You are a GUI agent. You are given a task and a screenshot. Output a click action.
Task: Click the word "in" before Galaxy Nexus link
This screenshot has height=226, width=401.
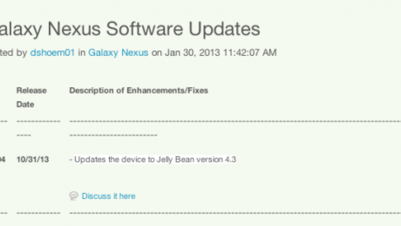click(82, 53)
